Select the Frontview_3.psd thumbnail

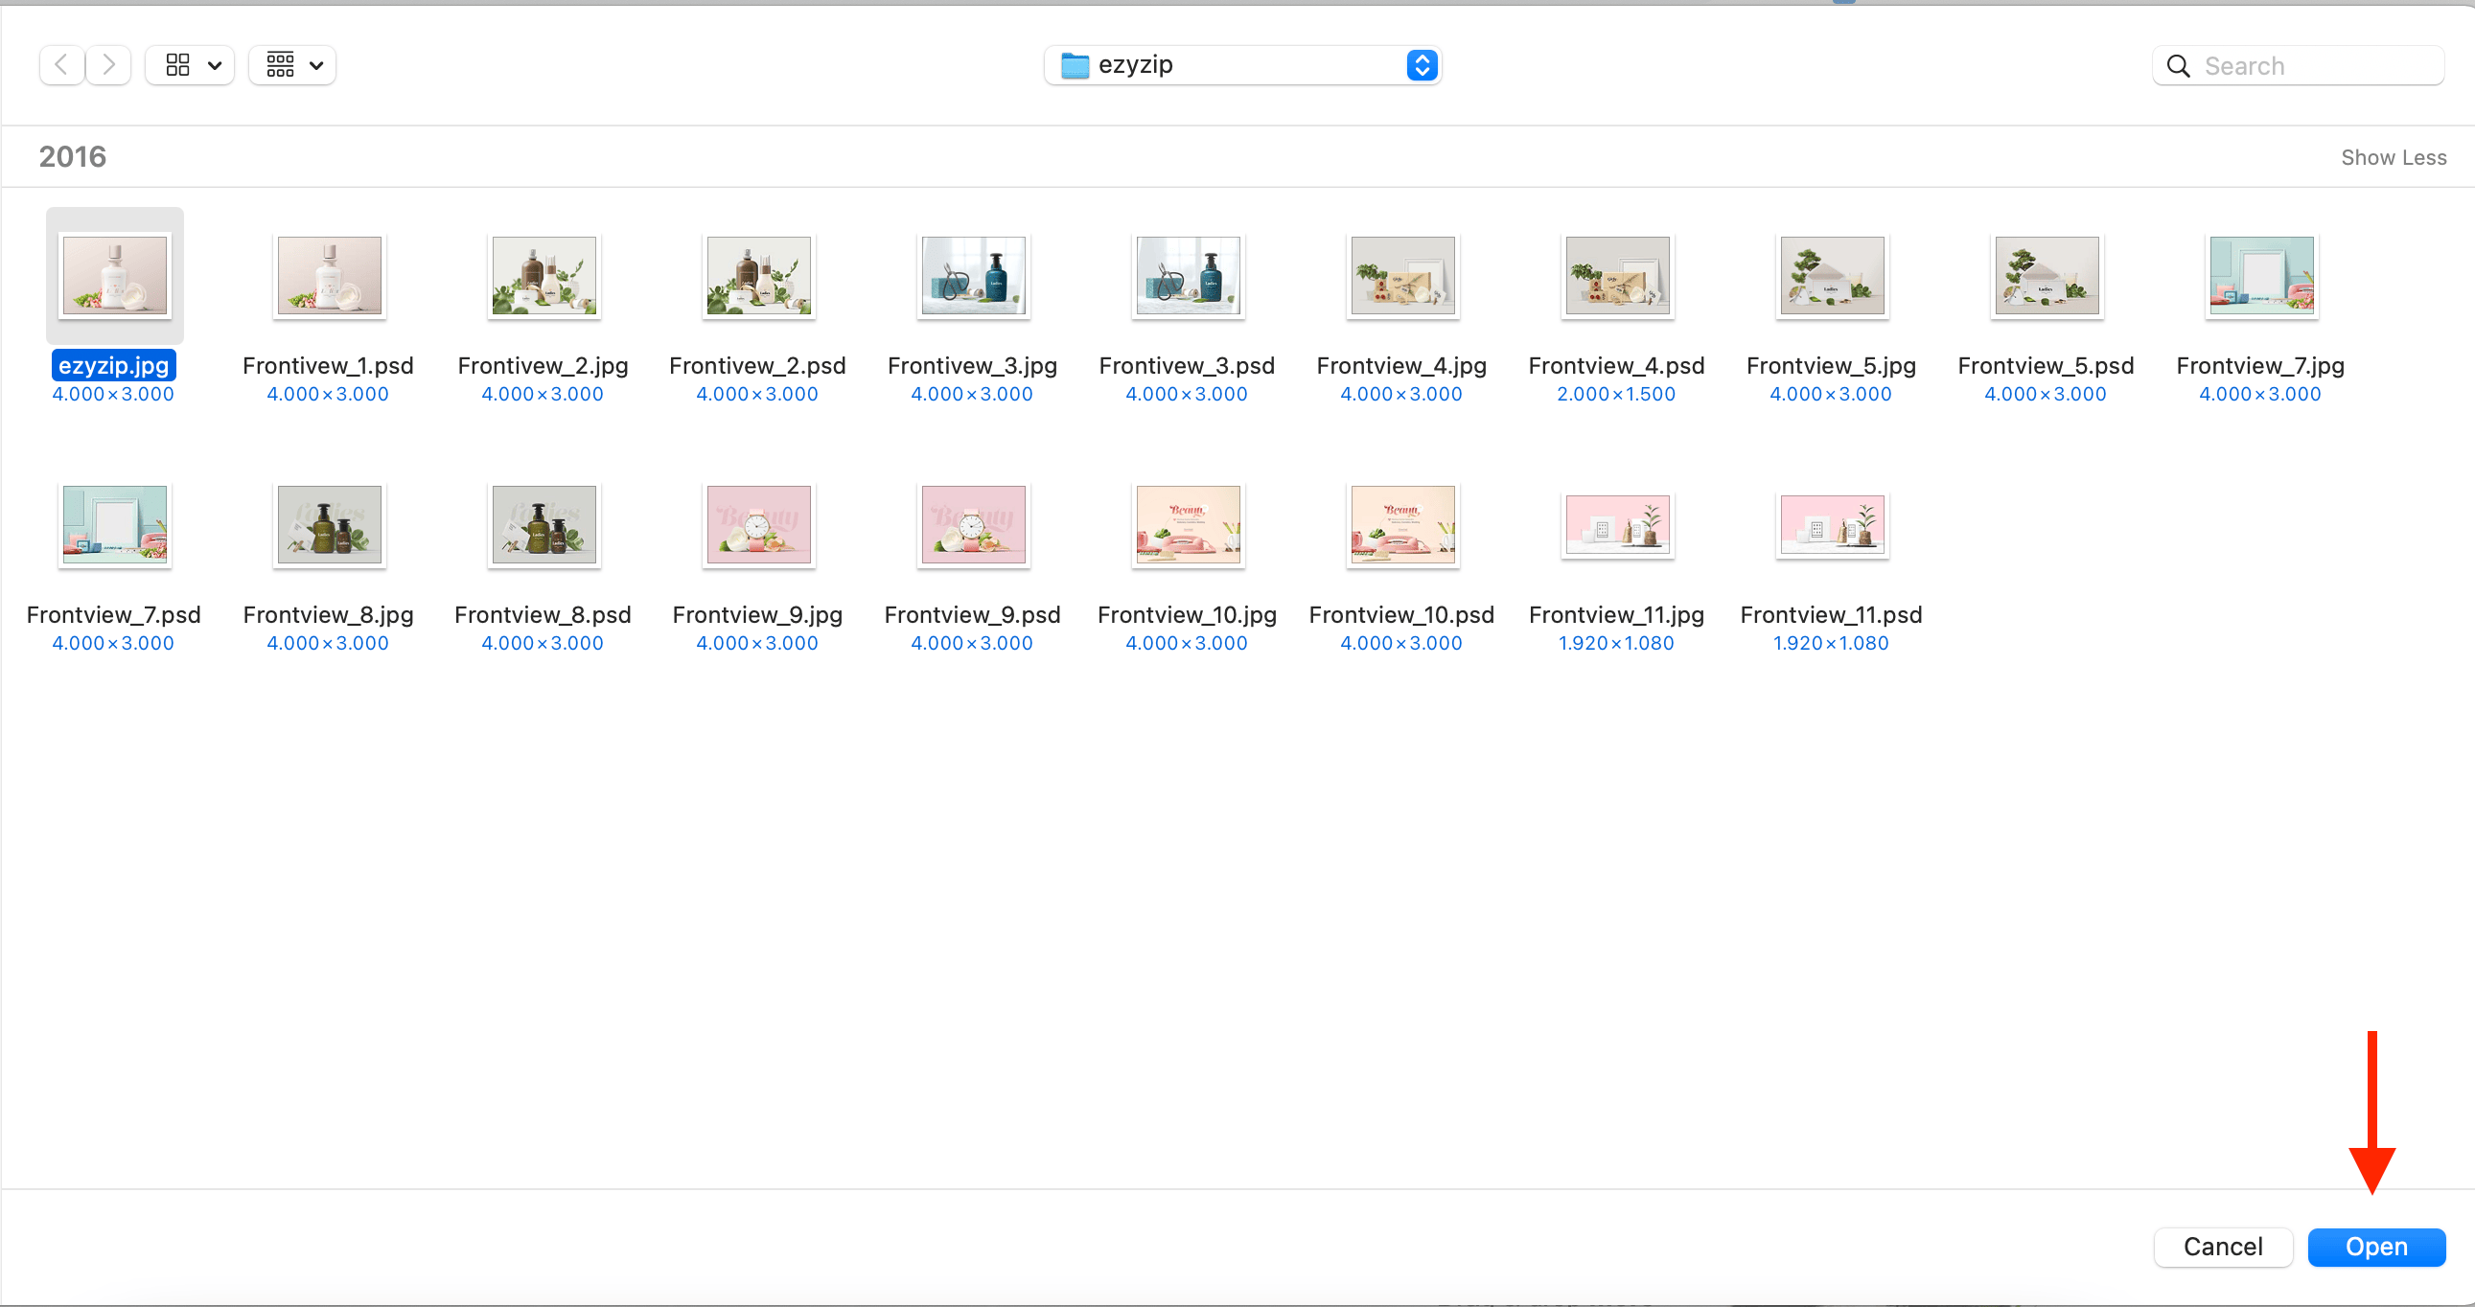(1188, 276)
